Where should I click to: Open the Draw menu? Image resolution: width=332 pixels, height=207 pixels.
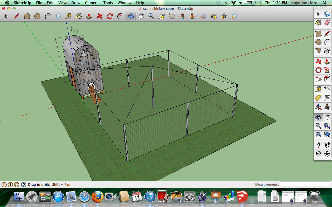tap(76, 3)
